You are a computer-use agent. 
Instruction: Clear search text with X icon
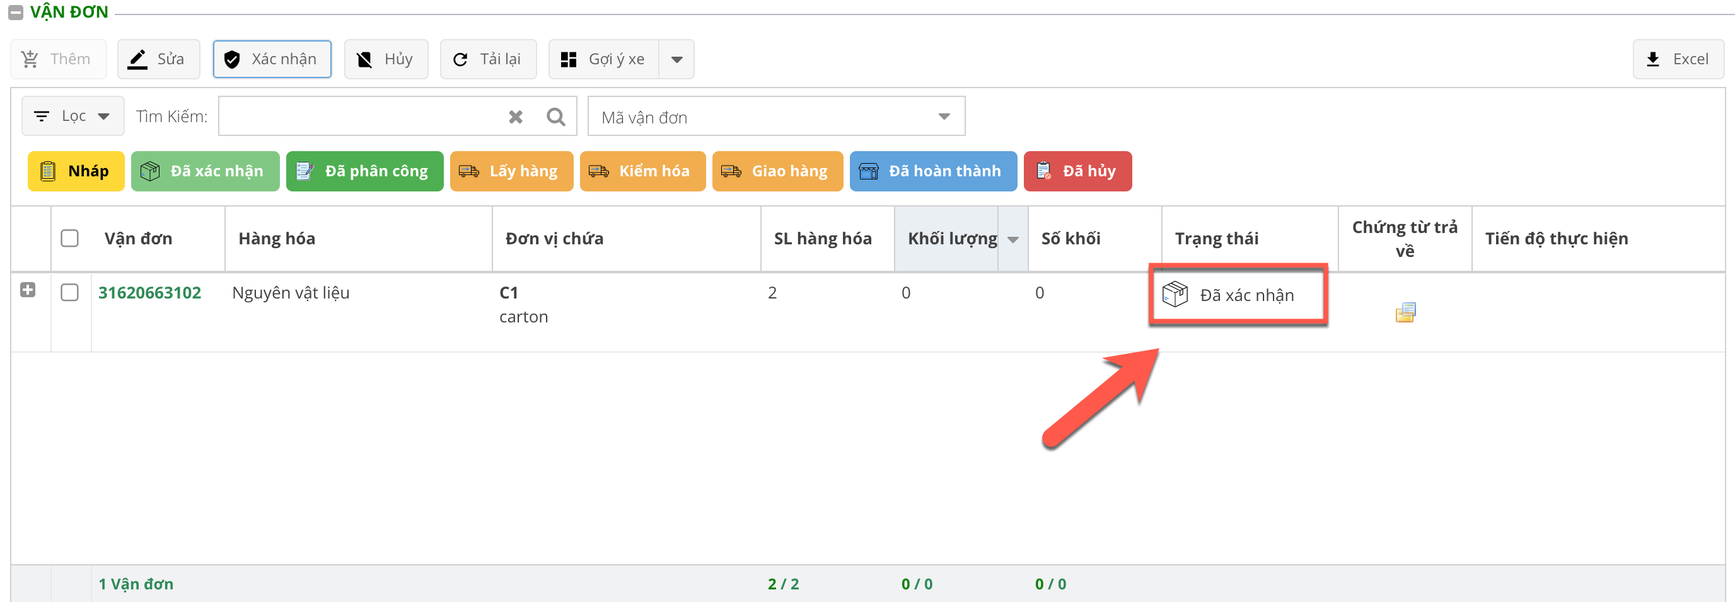pos(515,117)
